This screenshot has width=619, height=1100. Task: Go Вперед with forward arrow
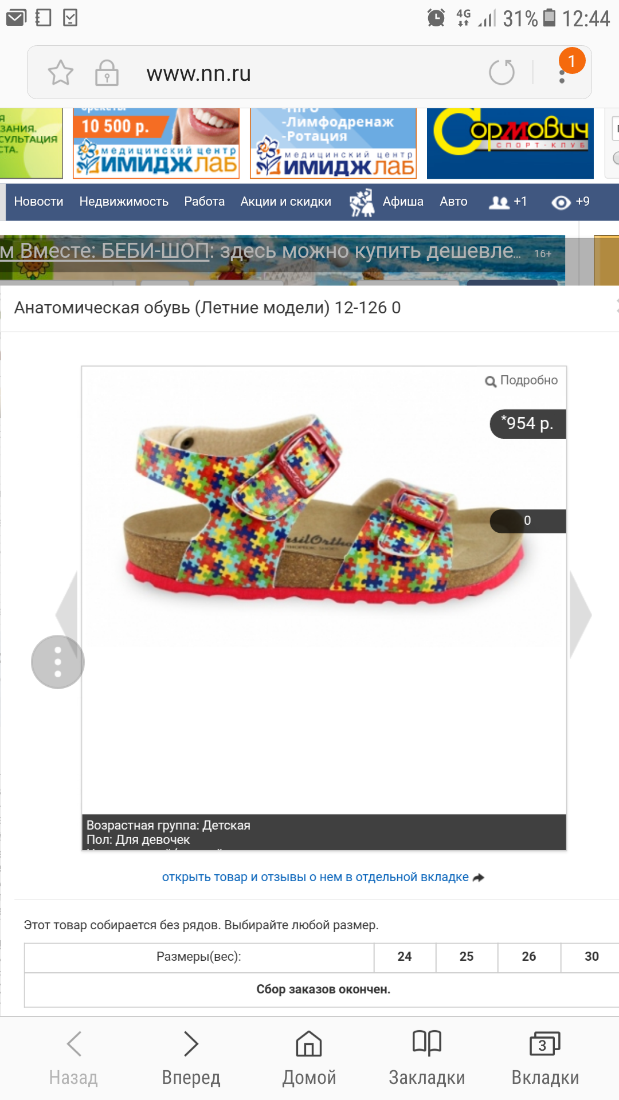[x=191, y=1058]
